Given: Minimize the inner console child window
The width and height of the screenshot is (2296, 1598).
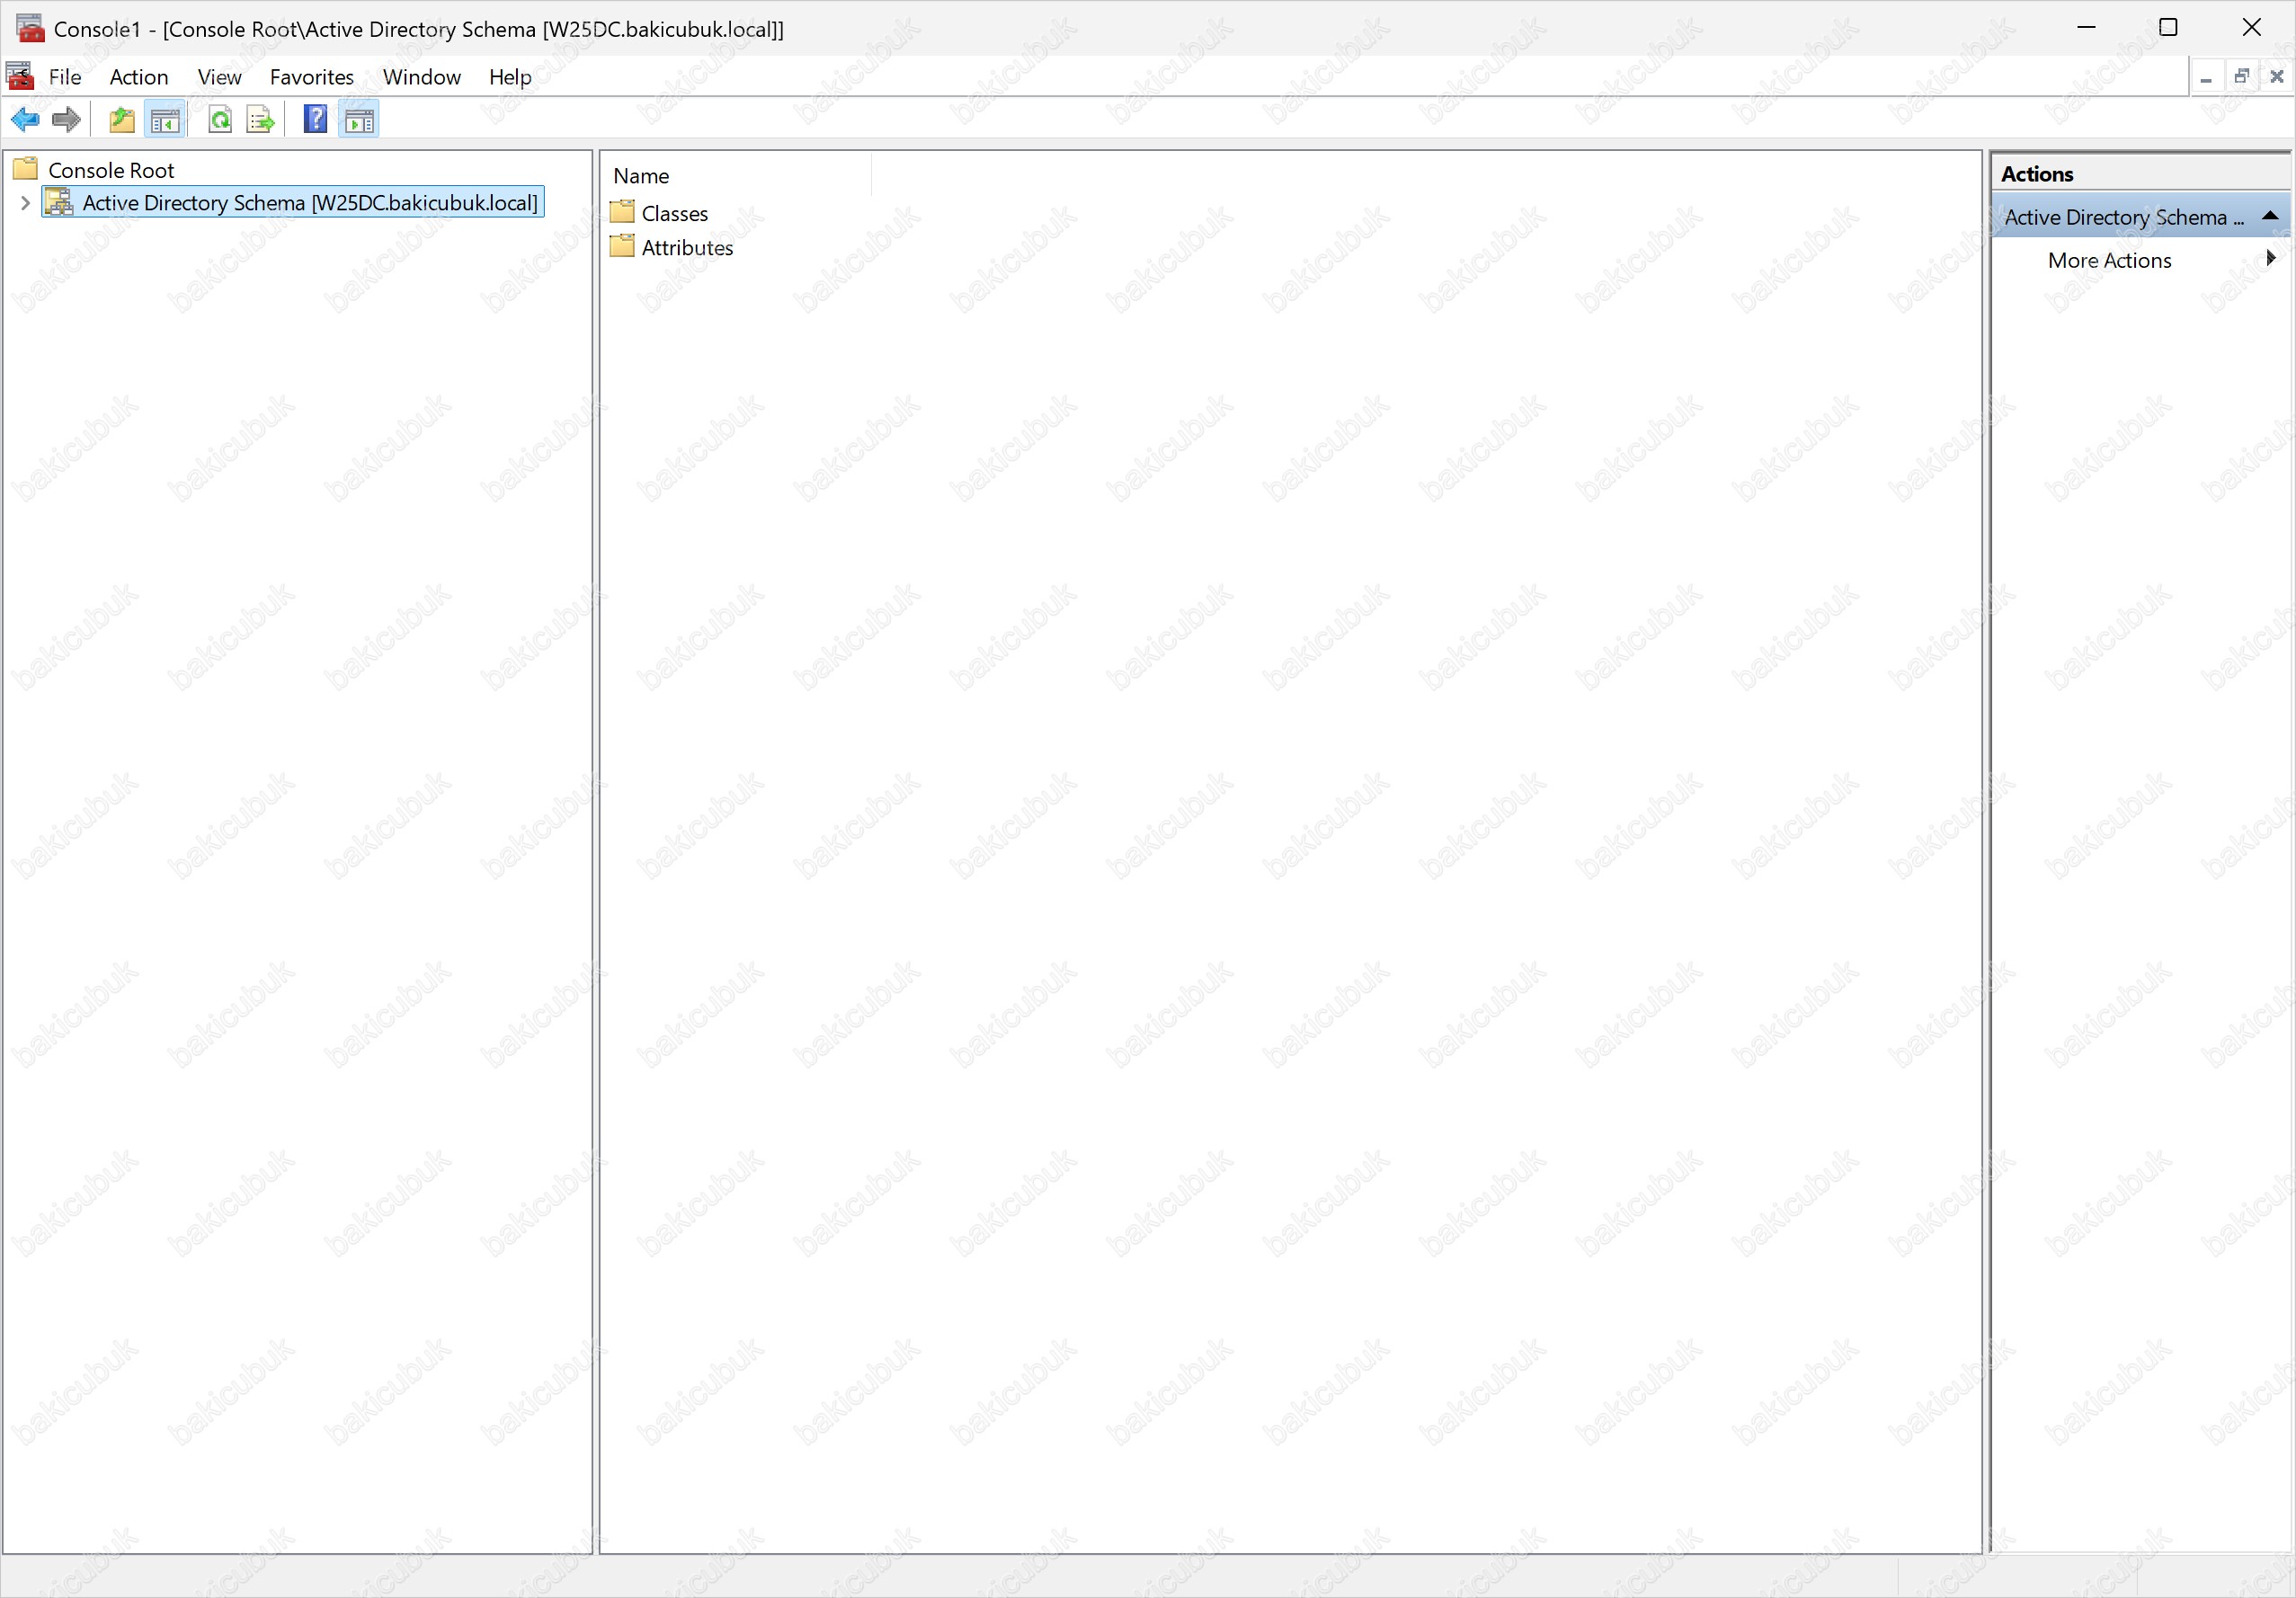Looking at the screenshot, I should (x=2205, y=77).
